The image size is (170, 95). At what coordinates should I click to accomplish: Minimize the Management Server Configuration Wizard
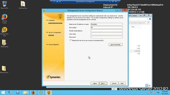pyautogui.click(x=117, y=10)
